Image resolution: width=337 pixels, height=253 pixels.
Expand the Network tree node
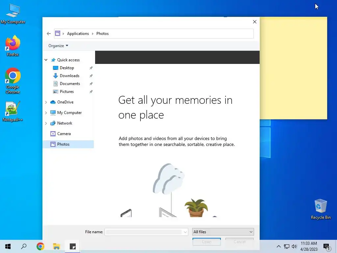(46, 123)
